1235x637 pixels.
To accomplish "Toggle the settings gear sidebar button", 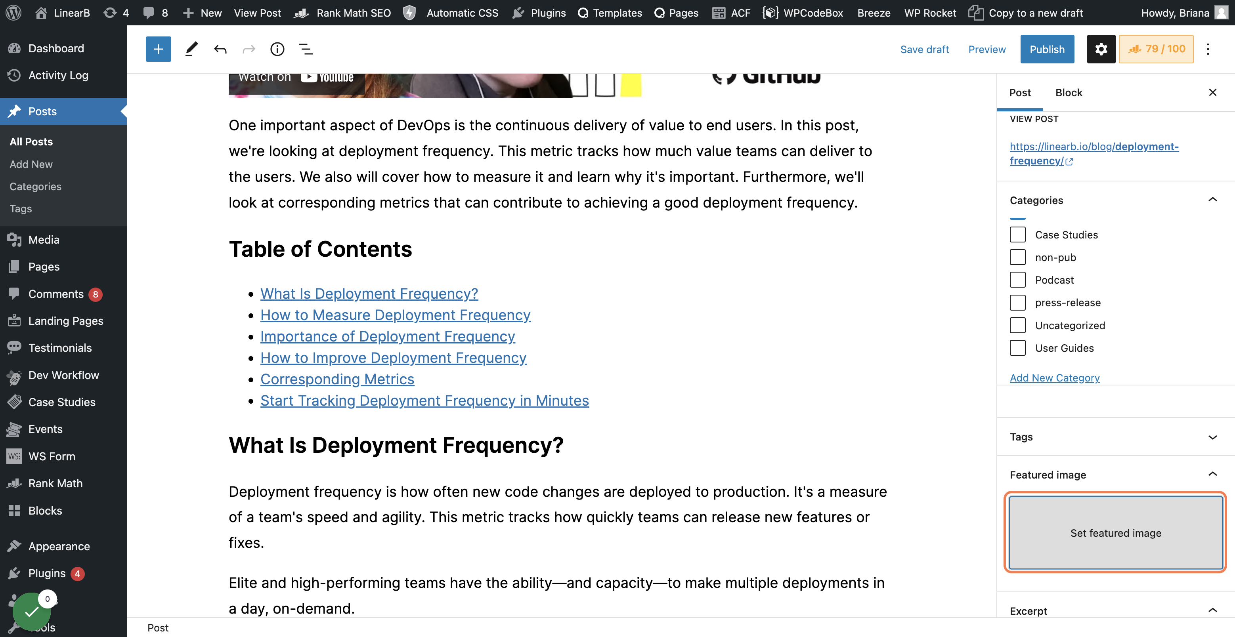I will [1101, 49].
